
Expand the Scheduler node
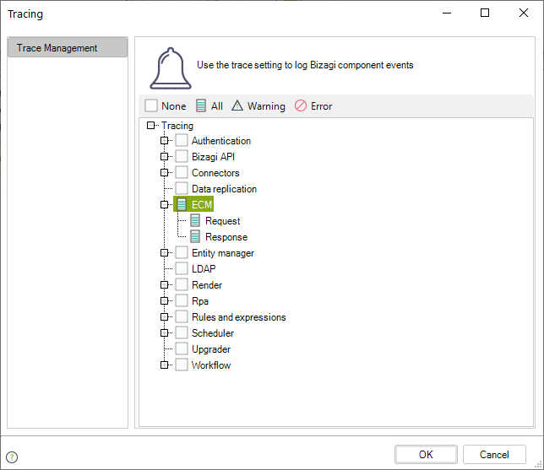pos(164,332)
